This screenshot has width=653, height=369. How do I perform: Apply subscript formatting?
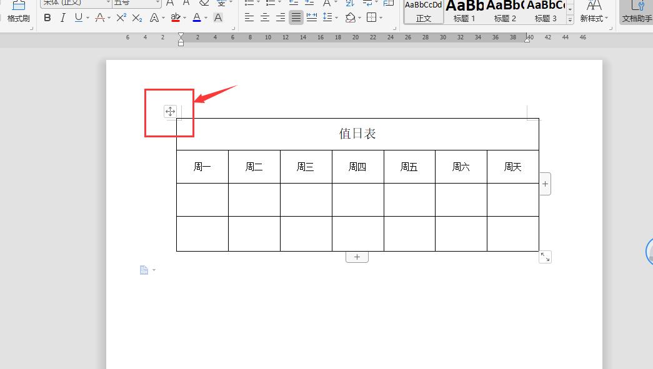[137, 17]
